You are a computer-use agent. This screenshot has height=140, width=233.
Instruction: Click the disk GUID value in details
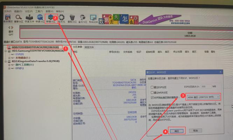(x=129, y=85)
